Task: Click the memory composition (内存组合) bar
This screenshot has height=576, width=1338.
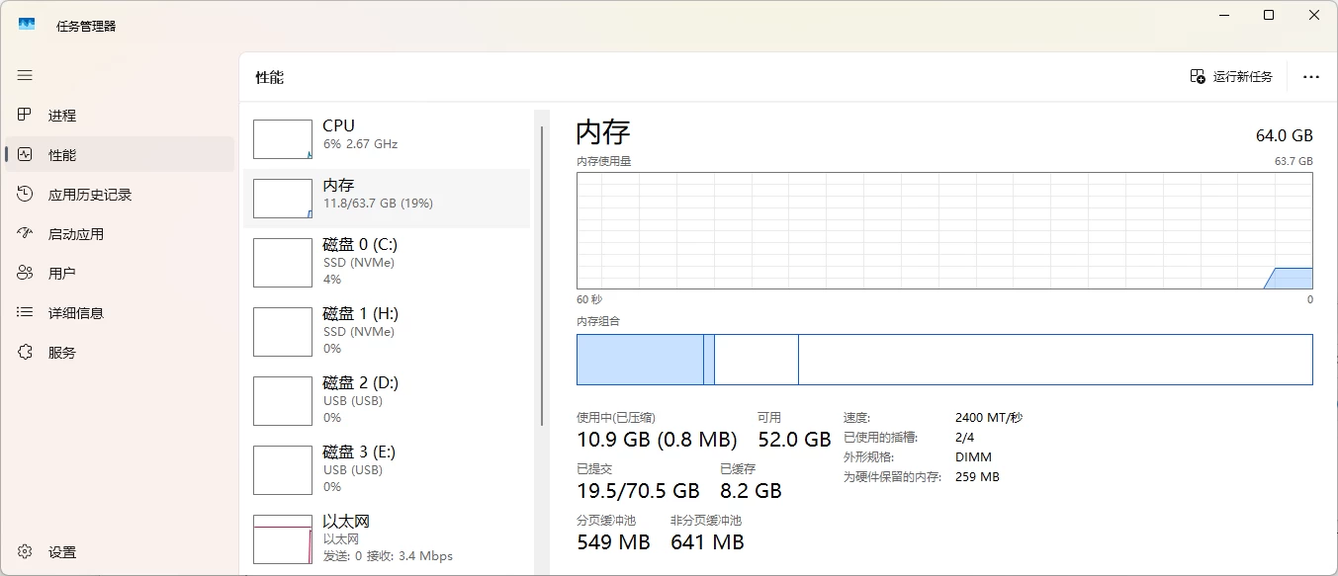Action: tap(943, 360)
